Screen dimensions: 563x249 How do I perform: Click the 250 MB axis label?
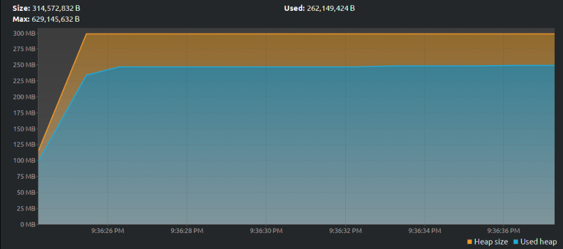25,65
